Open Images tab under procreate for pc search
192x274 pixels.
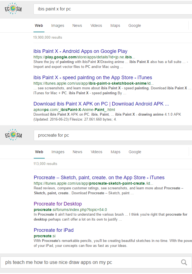click(58, 152)
